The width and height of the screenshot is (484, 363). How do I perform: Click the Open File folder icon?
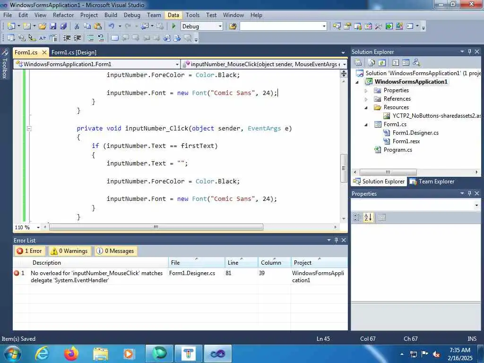(x=43, y=26)
